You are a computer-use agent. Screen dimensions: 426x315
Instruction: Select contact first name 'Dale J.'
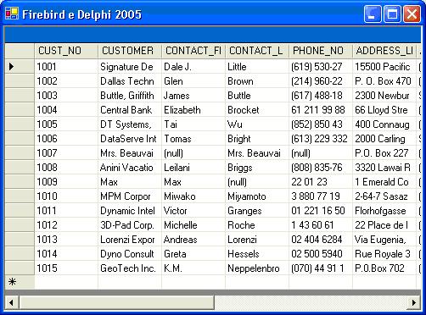tap(193, 67)
